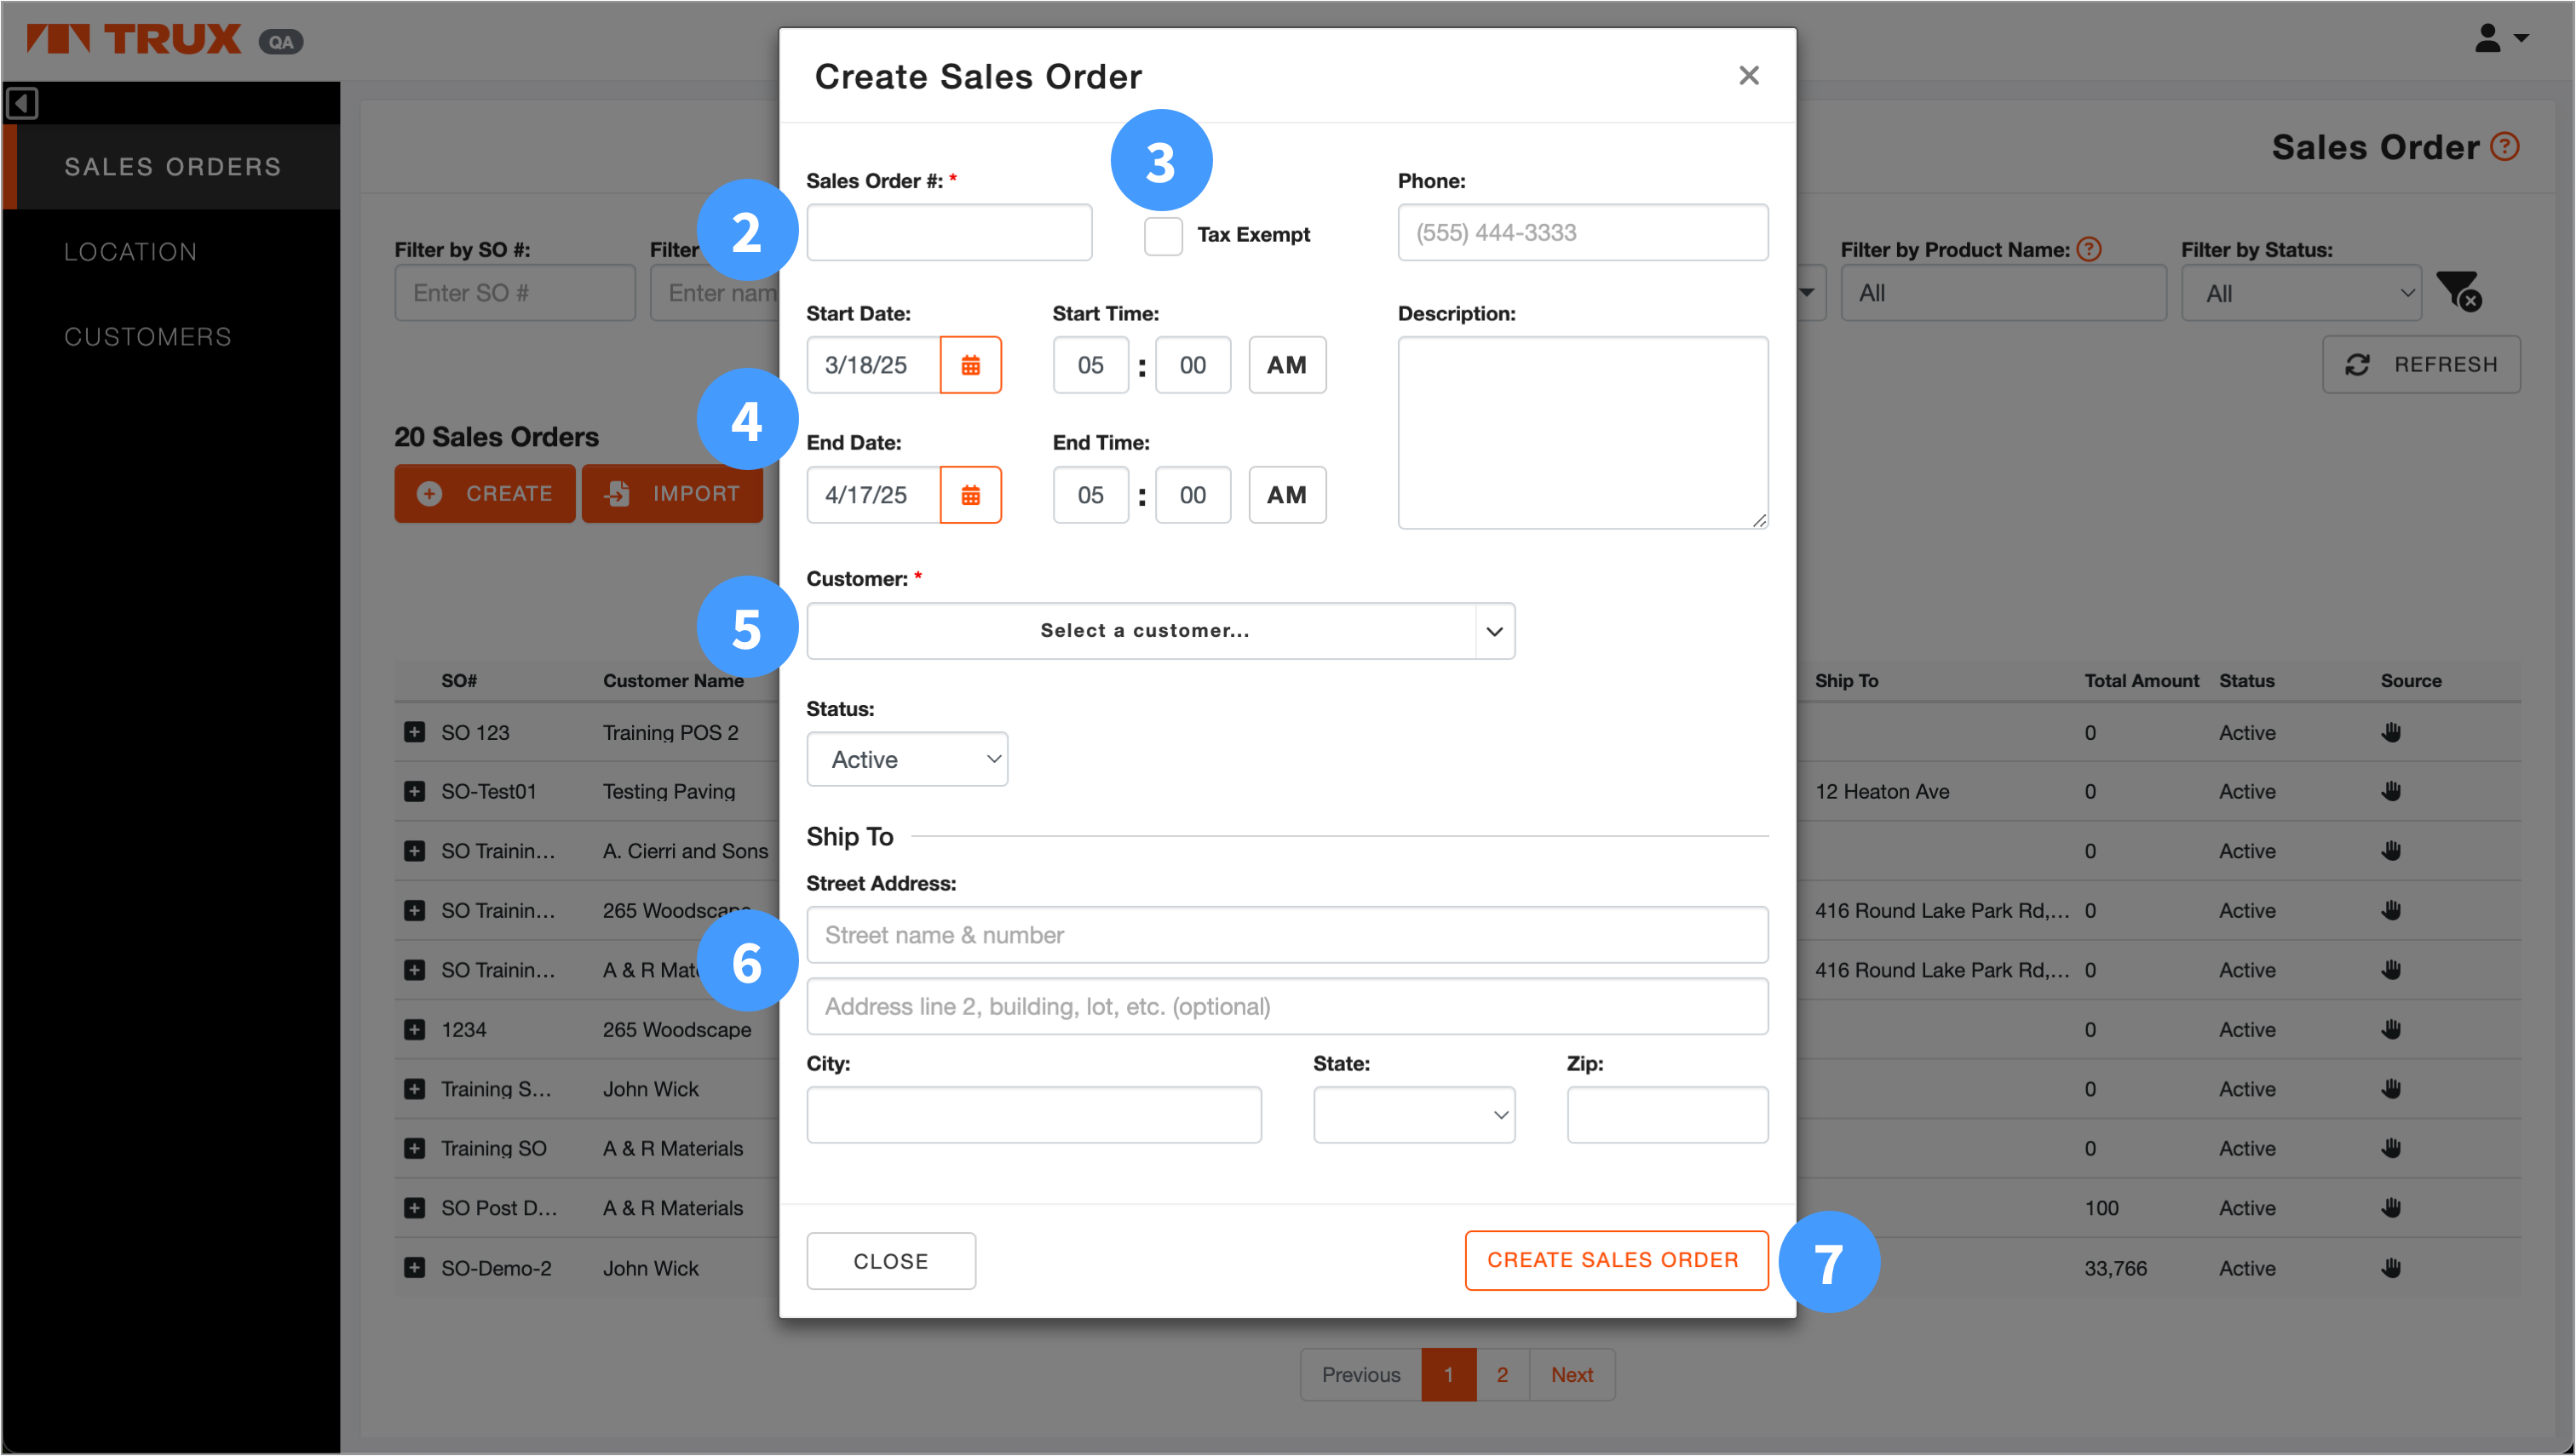Toggle End Time AM/PM button
Screen dimensions: 2576x1456
pyautogui.click(x=1286, y=495)
